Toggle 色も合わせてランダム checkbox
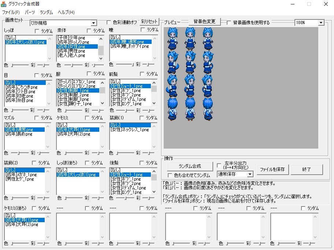Image resolution: width=334 pixels, height=250 pixels. coord(170,175)
